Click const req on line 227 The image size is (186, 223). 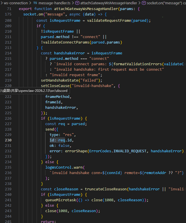tap(55, 124)
